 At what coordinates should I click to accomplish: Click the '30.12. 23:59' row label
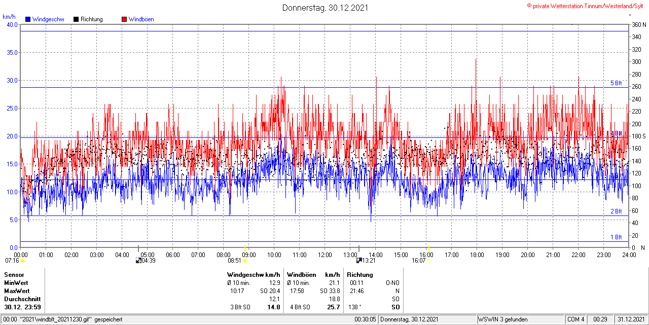click(x=22, y=307)
